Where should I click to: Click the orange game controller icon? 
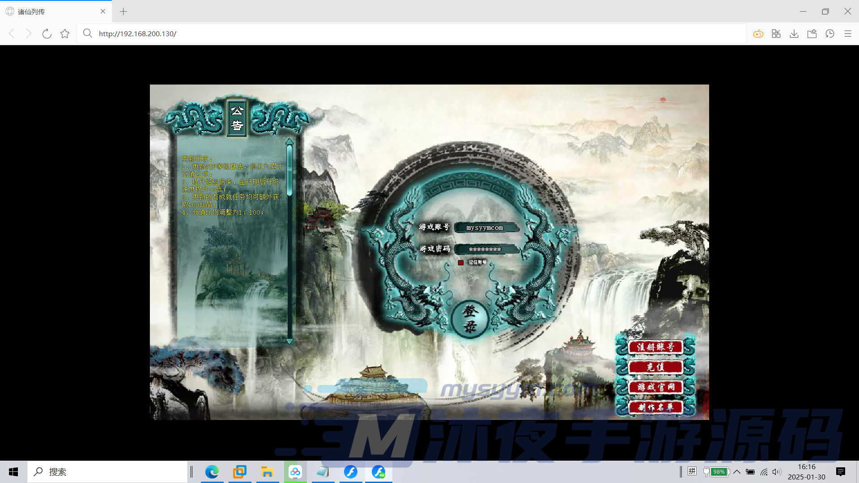click(x=758, y=34)
